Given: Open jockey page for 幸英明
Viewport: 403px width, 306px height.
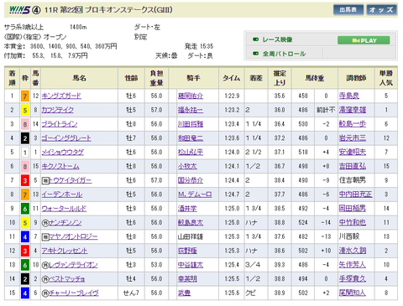Looking at the screenshot, I should (x=187, y=279).
